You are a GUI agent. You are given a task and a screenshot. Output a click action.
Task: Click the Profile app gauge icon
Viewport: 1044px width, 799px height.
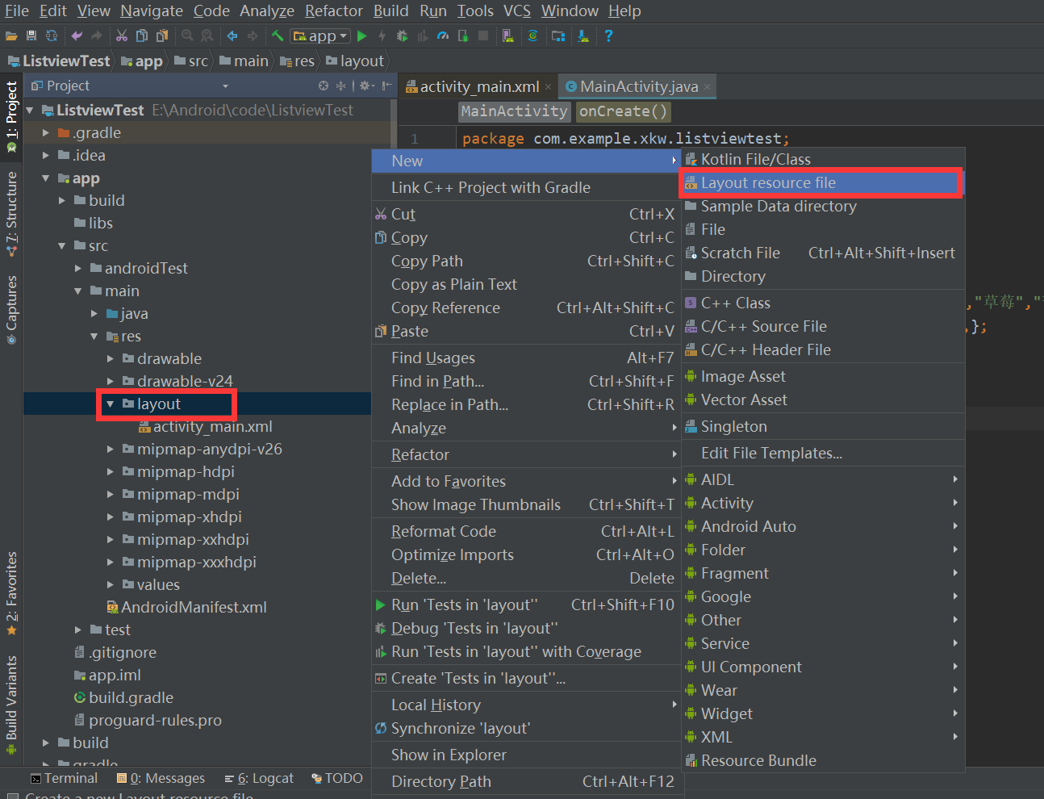pyautogui.click(x=442, y=36)
